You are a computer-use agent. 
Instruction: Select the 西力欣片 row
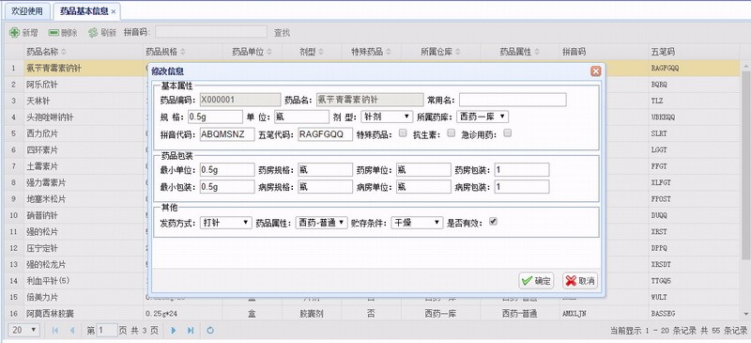(x=372, y=133)
